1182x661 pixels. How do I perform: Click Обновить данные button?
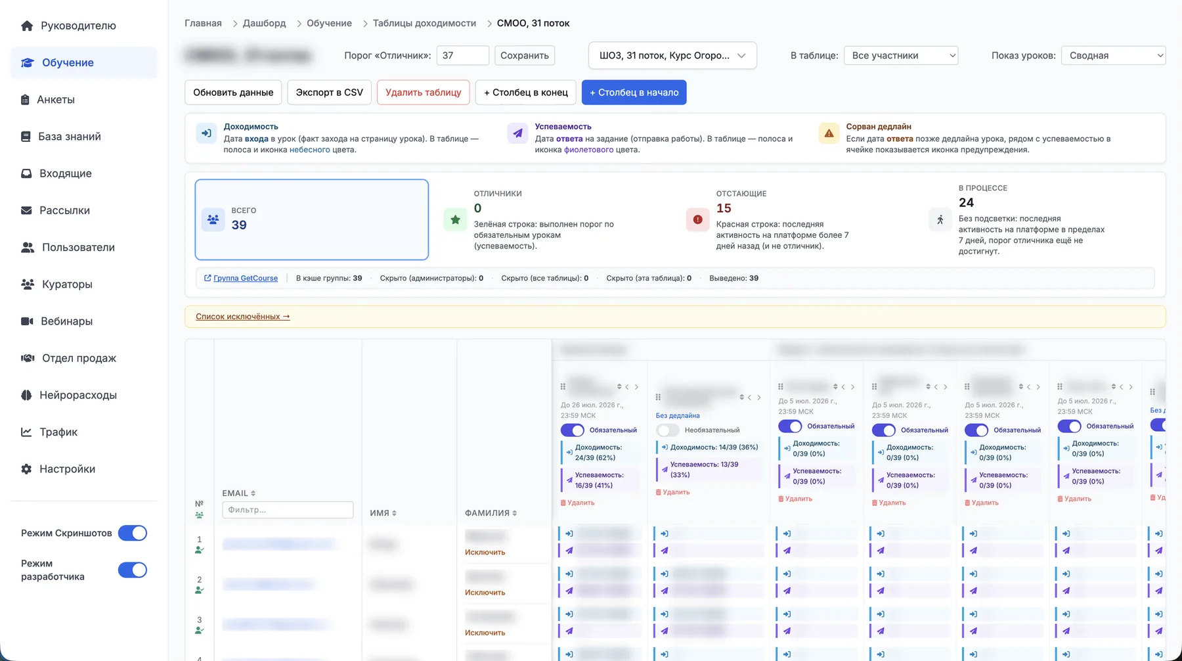pyautogui.click(x=233, y=93)
